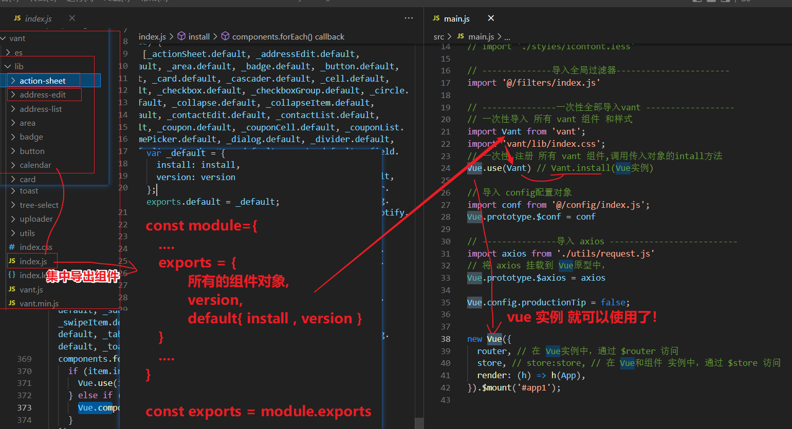The image size is (792, 429).
Task: Click the breadcrumb ellipsis after main.js
Action: (x=507, y=37)
